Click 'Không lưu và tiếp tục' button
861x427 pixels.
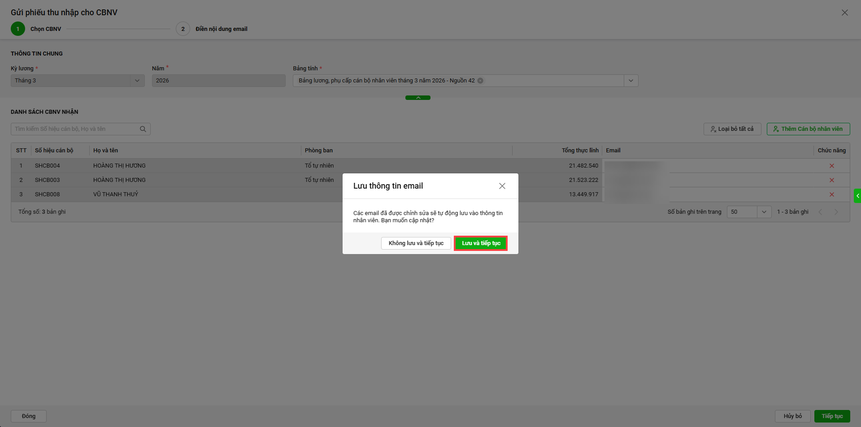click(x=416, y=243)
